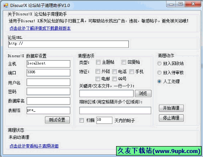203x157 pixels.
Task: Click the 停止清理 button
Action: pos(171,118)
